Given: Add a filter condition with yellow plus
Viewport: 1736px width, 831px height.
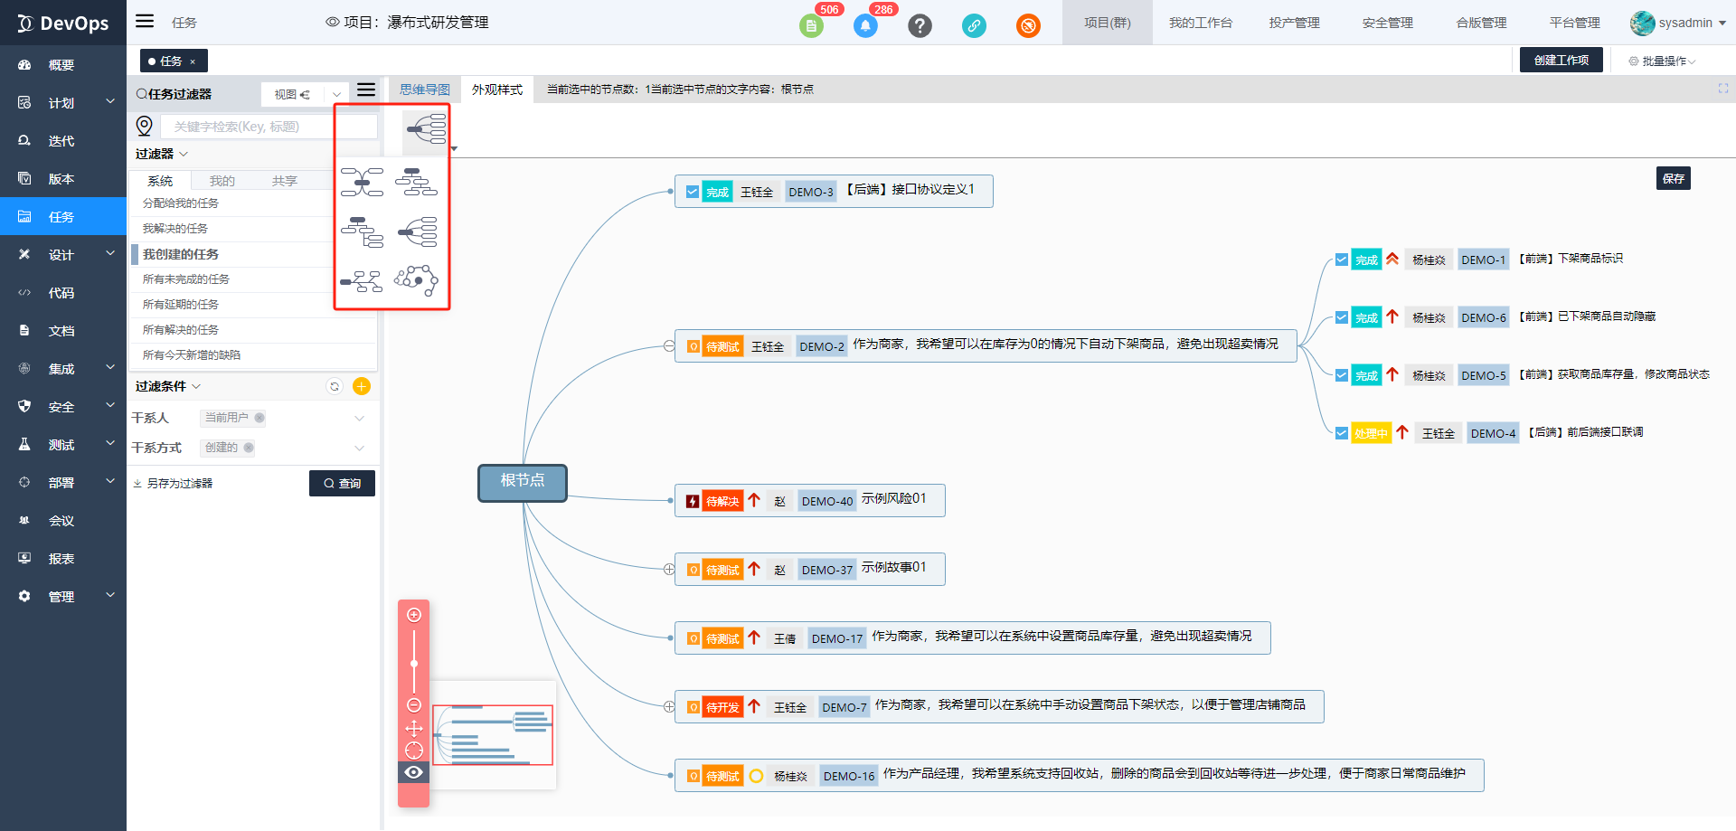Looking at the screenshot, I should tap(362, 386).
